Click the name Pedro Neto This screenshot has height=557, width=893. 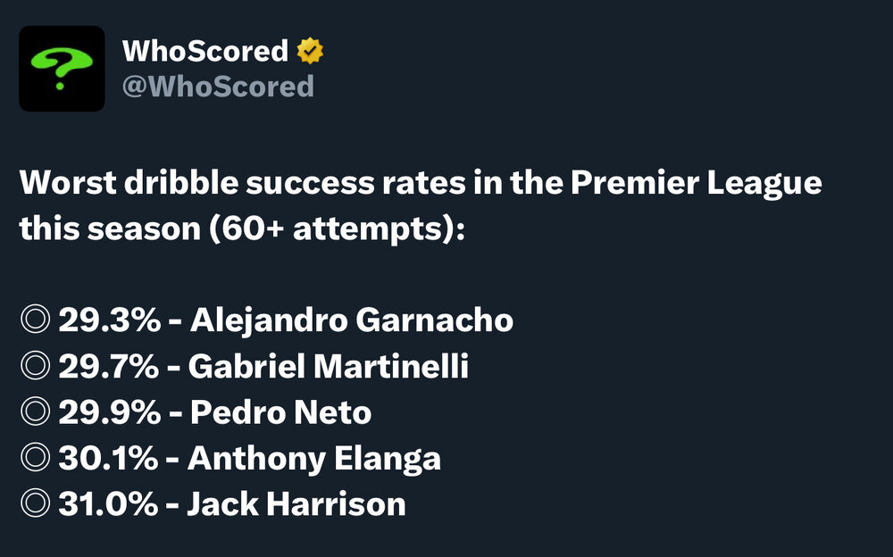(x=280, y=412)
